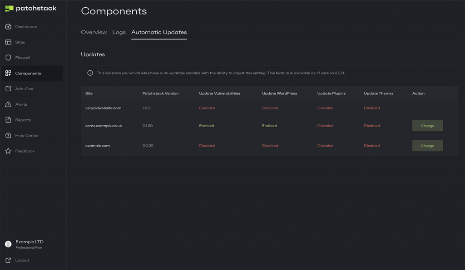Select the Sites icon in the sidebar
This screenshot has width=465, height=270.
pyautogui.click(x=10, y=42)
